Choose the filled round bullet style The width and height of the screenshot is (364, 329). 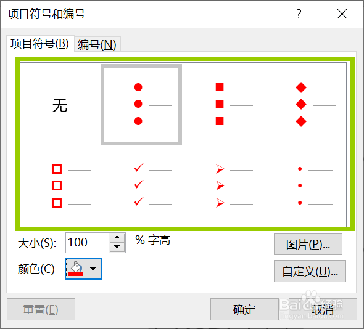[141, 105]
